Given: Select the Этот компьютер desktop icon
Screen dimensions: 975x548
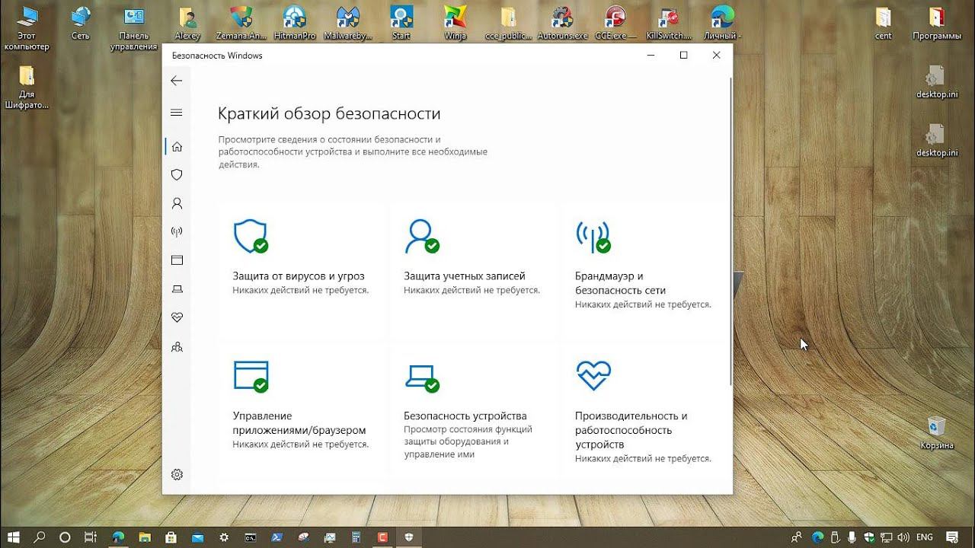Looking at the screenshot, I should (27, 29).
